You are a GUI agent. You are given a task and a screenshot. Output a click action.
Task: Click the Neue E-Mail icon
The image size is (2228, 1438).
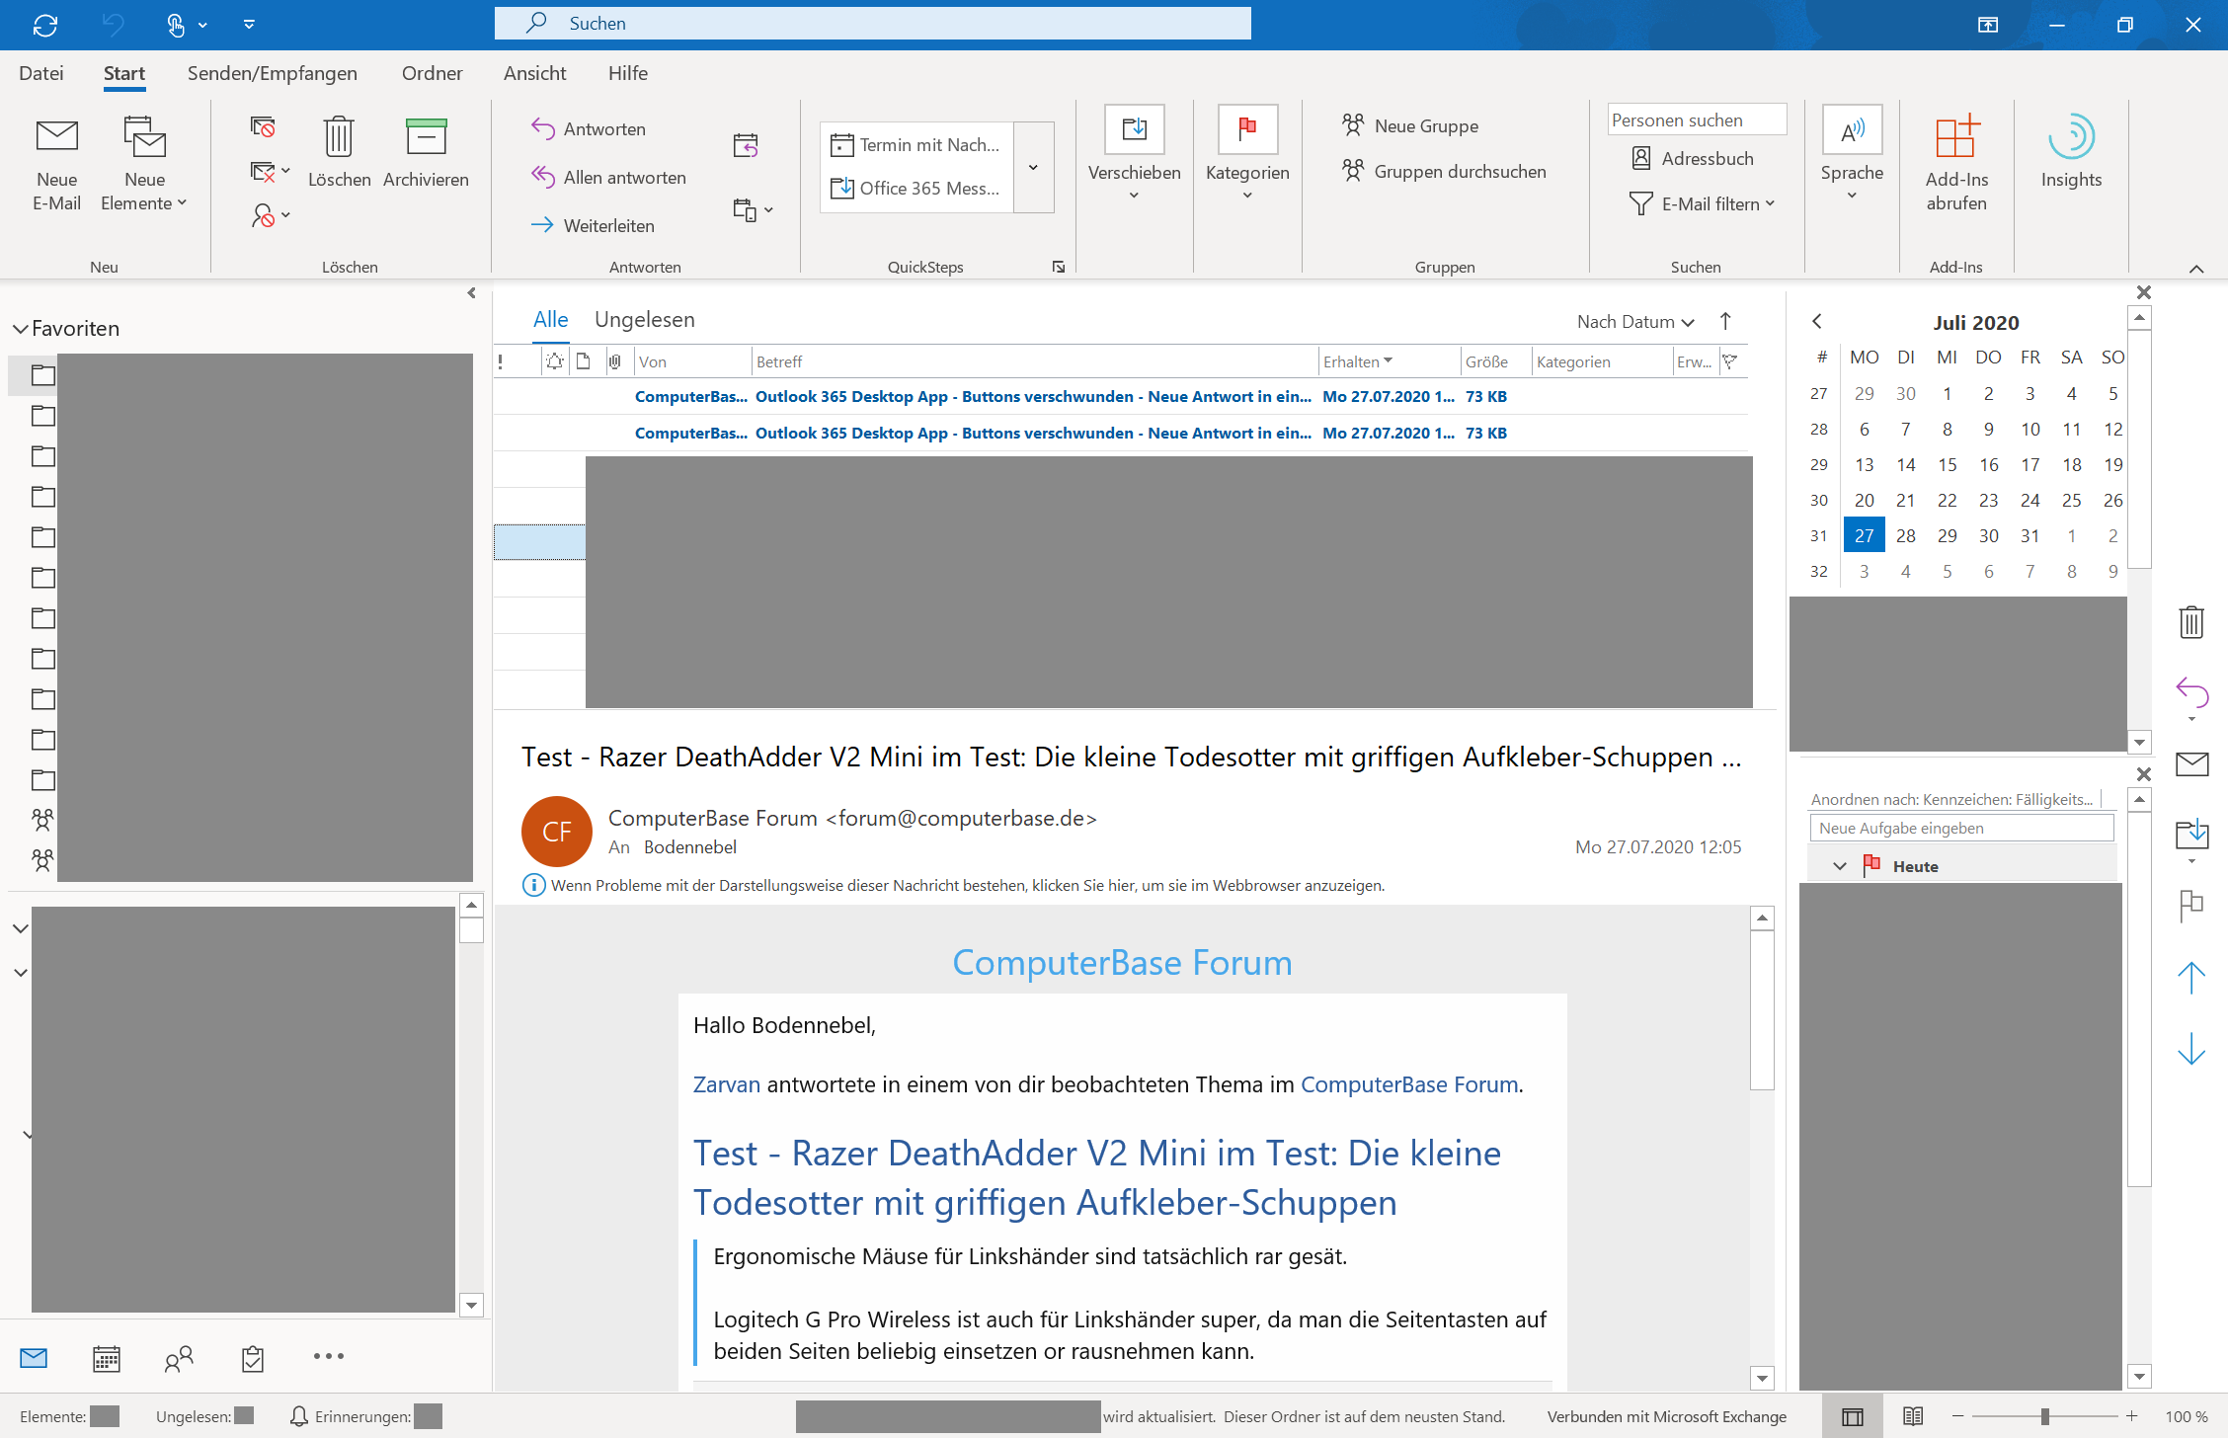pos(56,138)
